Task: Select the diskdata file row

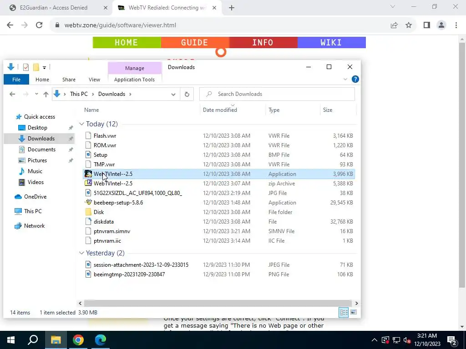Action: (x=219, y=222)
